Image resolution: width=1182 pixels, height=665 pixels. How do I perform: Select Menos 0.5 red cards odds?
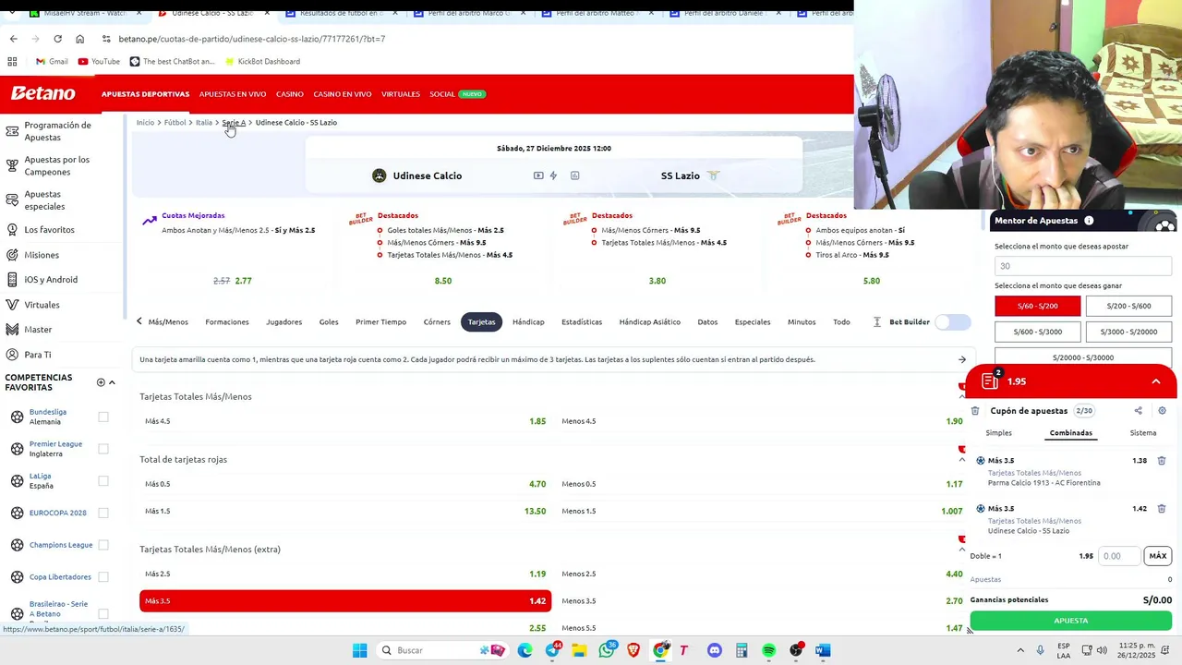click(x=762, y=484)
